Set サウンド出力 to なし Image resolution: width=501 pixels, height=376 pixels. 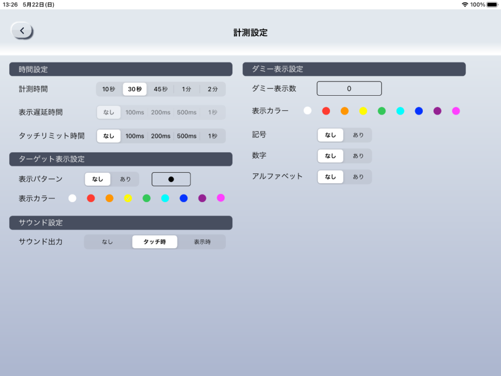point(109,241)
